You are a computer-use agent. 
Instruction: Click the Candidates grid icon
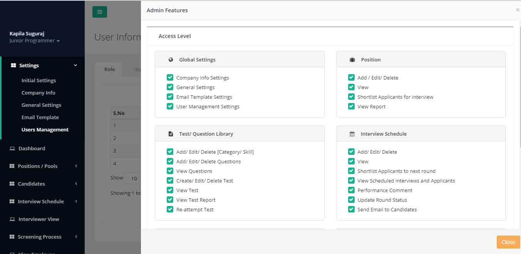point(12,184)
